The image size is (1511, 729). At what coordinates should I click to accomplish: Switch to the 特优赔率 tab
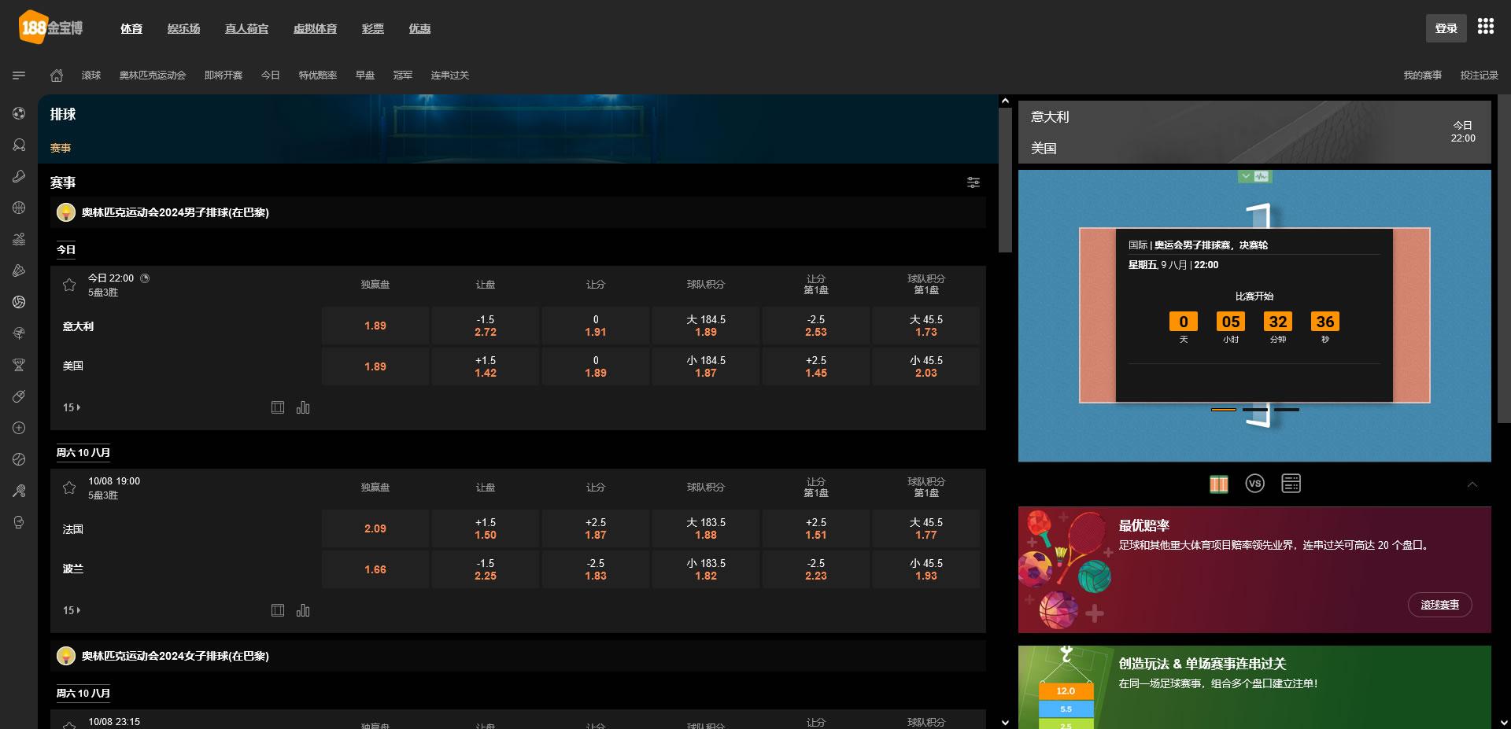click(x=318, y=75)
